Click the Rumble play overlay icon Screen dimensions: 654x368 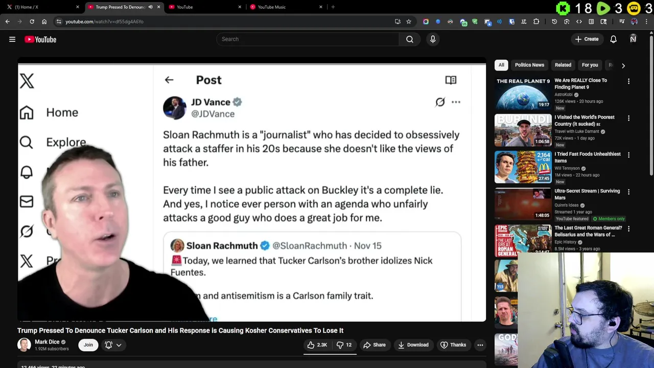click(603, 9)
